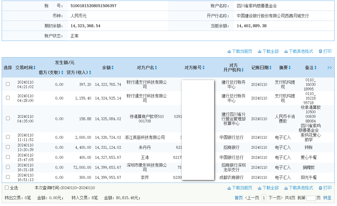Tick checkbox for 李芹 row
This screenshot has width=337, height=206.
[x=8, y=177]
